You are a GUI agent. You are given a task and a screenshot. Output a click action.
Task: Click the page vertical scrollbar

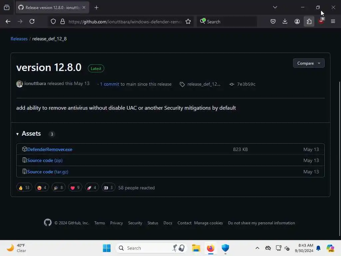[x=339, y=158]
